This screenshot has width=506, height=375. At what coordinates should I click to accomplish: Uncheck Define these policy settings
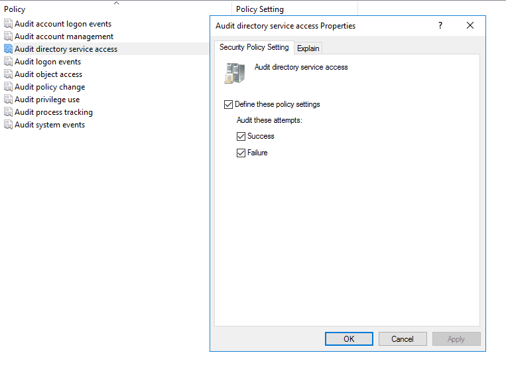(x=228, y=104)
